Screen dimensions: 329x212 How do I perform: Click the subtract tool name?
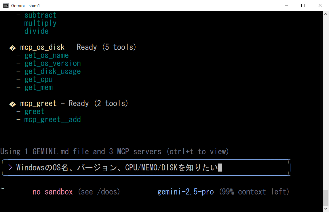[x=40, y=15]
